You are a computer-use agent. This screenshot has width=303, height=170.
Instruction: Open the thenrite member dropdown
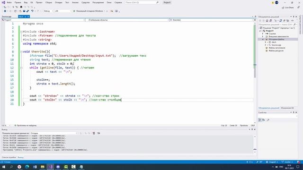[x=212, y=20]
